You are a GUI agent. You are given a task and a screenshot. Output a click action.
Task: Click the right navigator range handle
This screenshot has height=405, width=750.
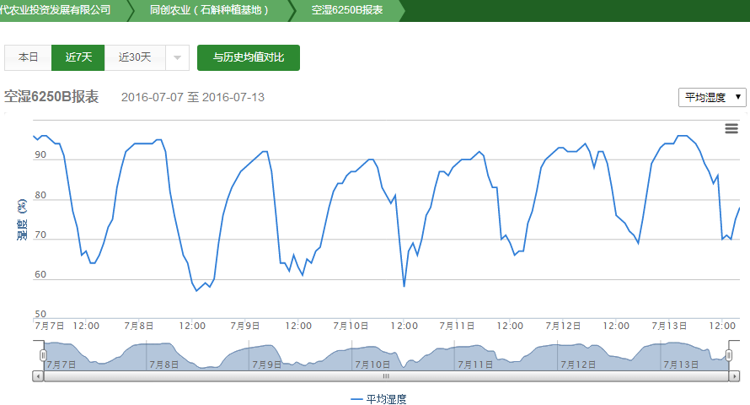pyautogui.click(x=730, y=355)
